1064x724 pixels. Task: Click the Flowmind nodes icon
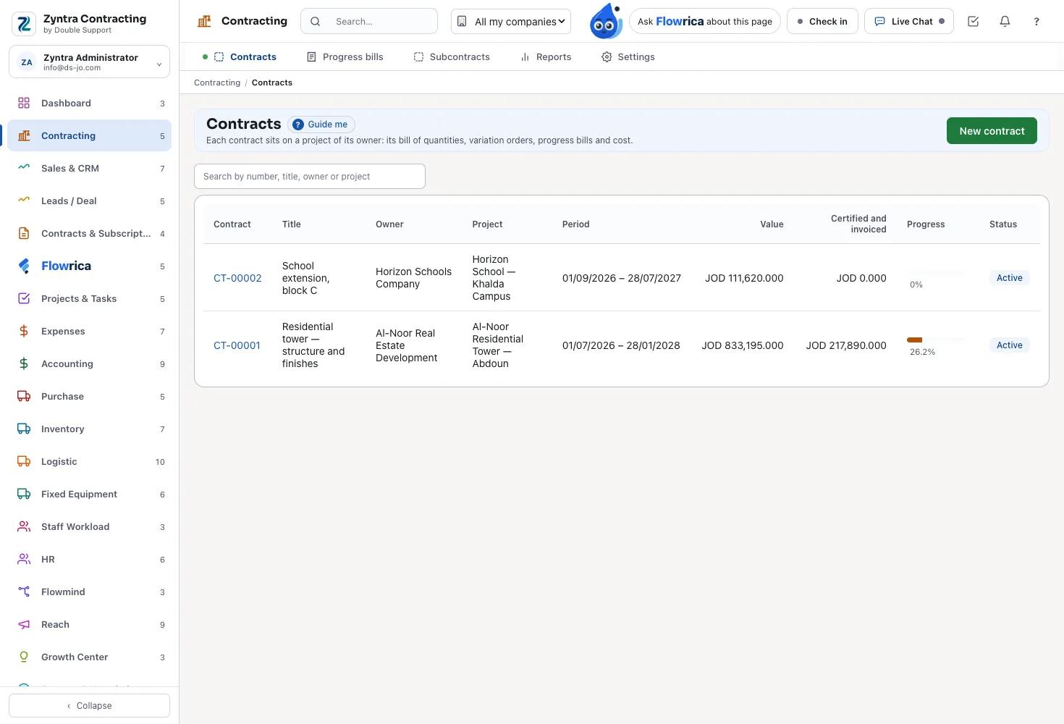pyautogui.click(x=24, y=592)
